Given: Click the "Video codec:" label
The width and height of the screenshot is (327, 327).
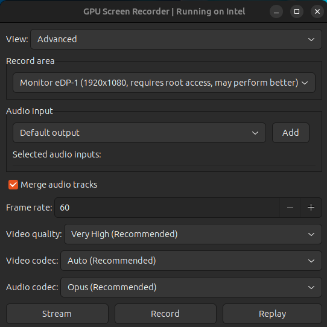Looking at the screenshot, I should pos(32,261).
